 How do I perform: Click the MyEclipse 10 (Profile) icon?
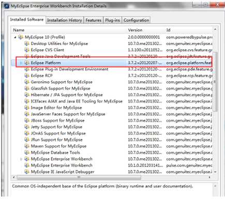(x=21, y=37)
